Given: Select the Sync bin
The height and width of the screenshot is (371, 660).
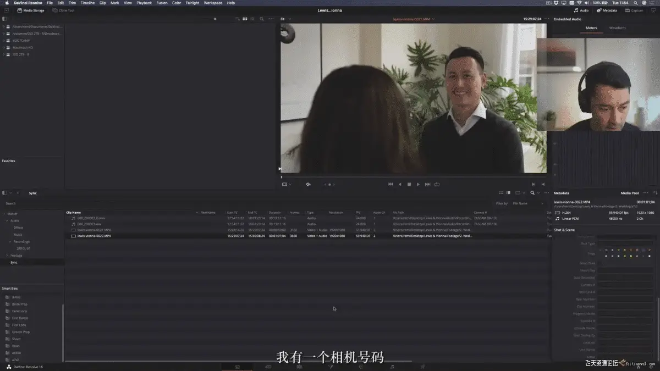Looking at the screenshot, I should (x=14, y=262).
